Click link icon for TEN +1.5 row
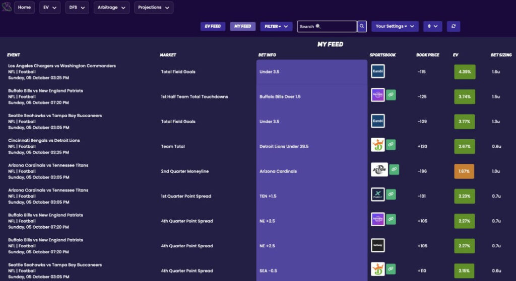 (391, 194)
